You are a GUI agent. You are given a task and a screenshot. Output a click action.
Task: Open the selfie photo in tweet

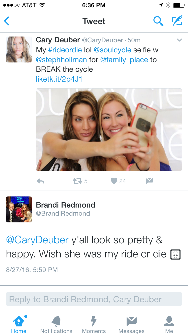pos(109,130)
